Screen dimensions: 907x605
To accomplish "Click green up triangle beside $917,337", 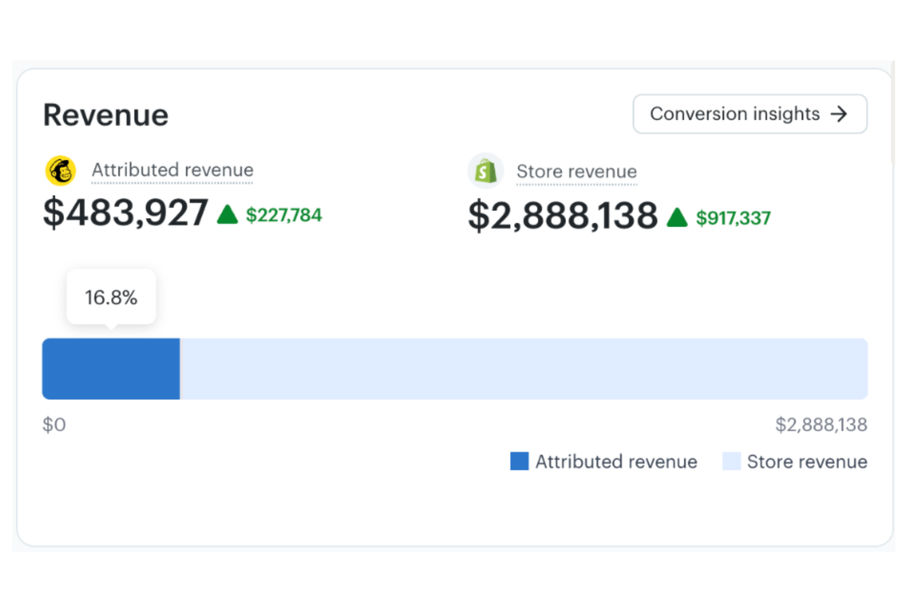I will pos(677,218).
